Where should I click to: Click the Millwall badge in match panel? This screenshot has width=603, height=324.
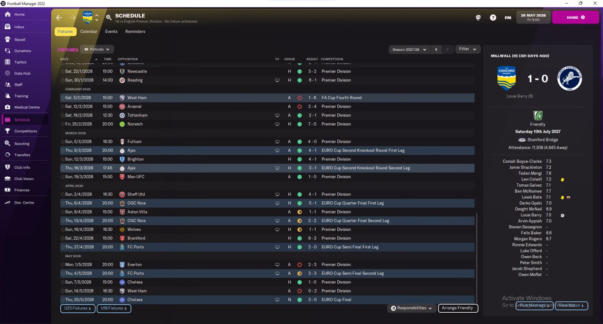570,79
